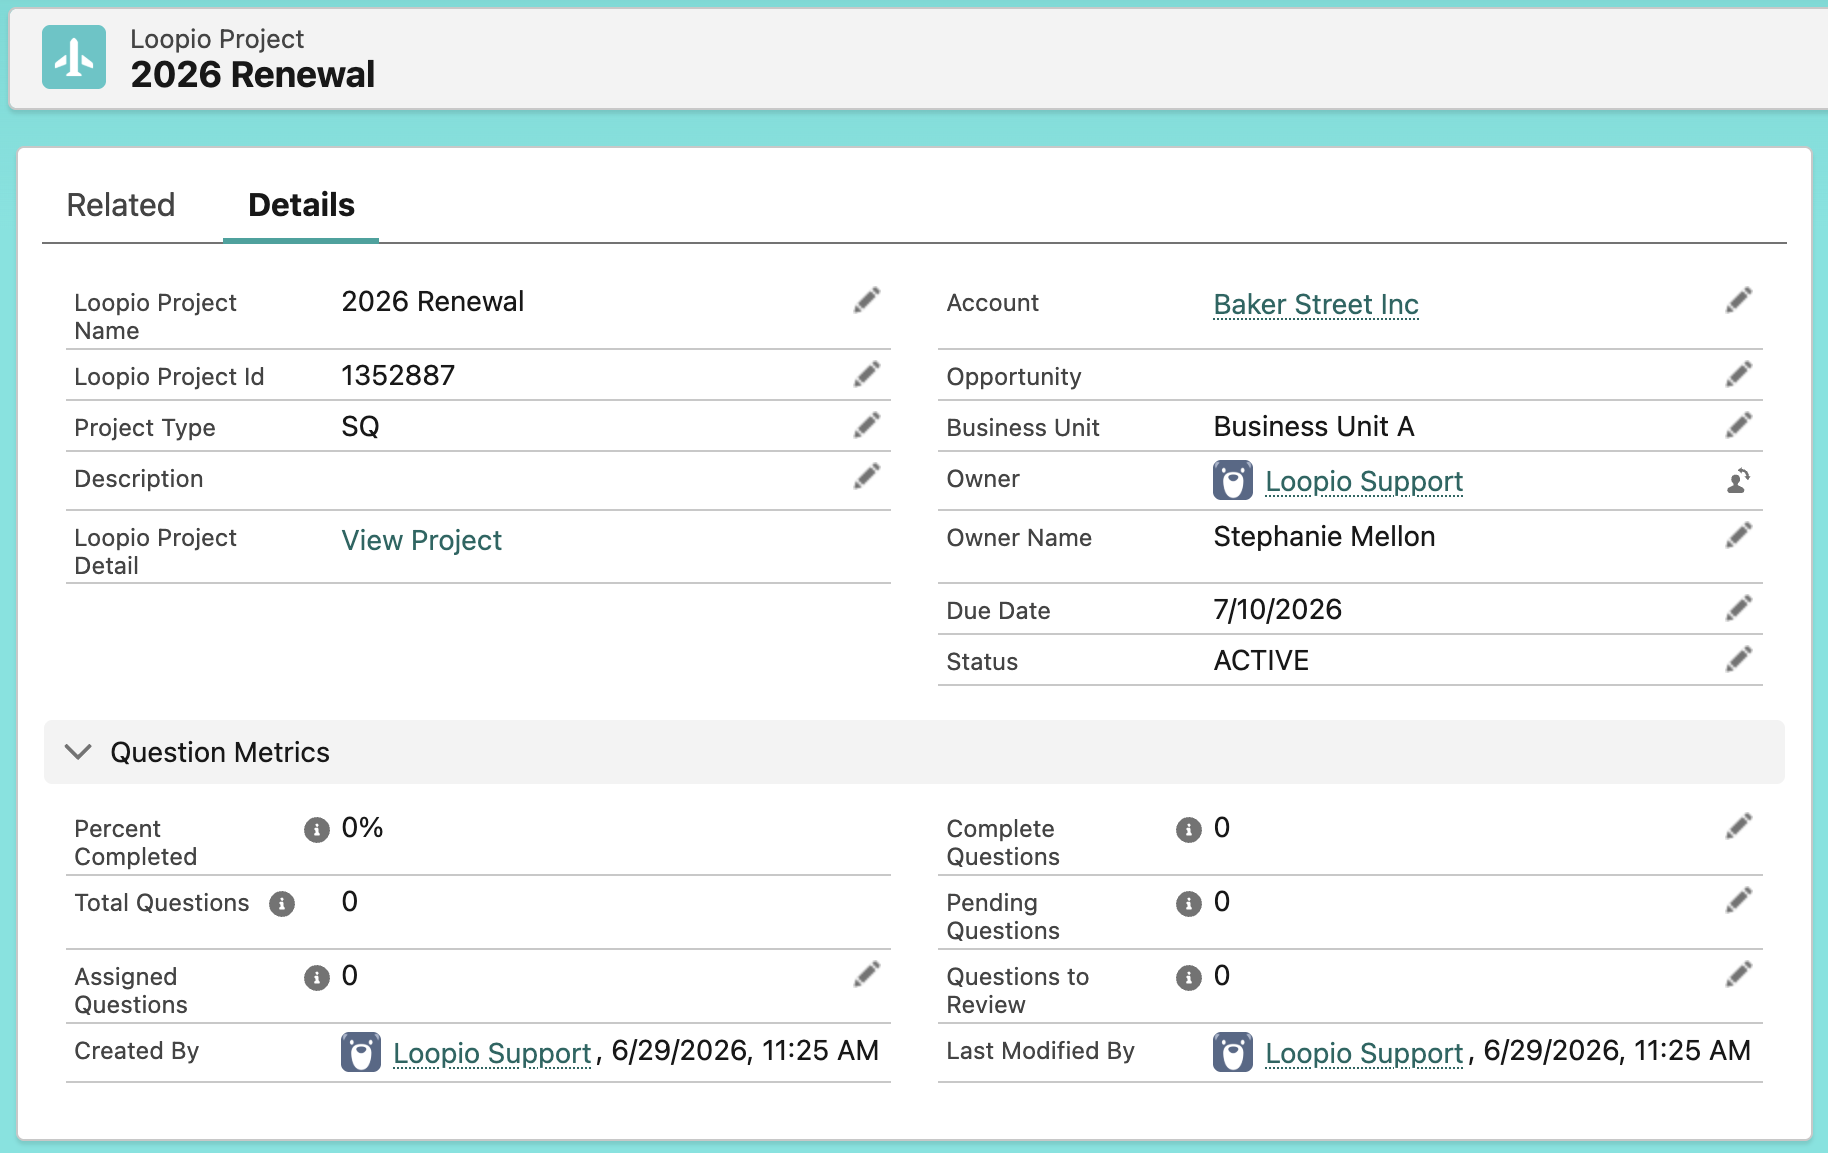Edit the Questions to Review value
This screenshot has height=1153, width=1828.
point(1738,974)
